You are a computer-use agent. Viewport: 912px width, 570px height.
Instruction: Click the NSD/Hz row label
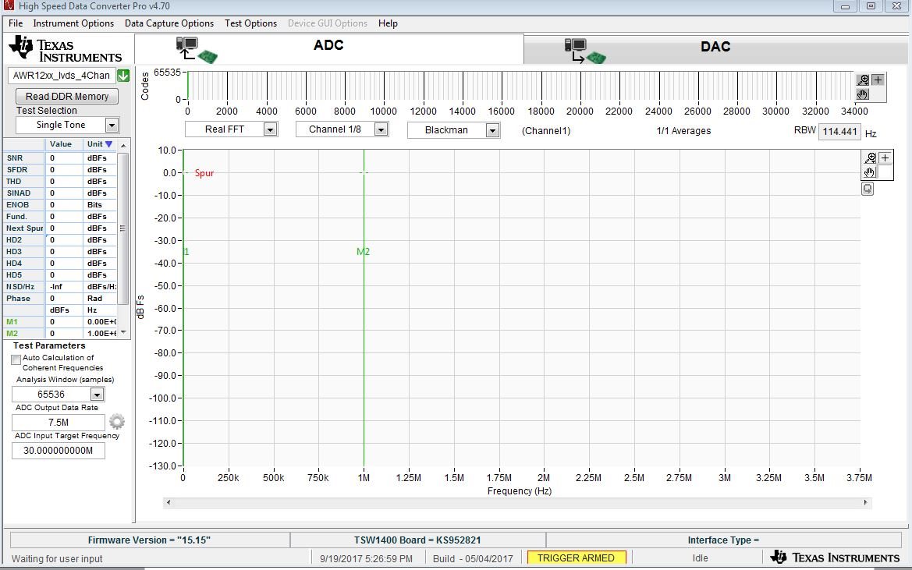[20, 286]
